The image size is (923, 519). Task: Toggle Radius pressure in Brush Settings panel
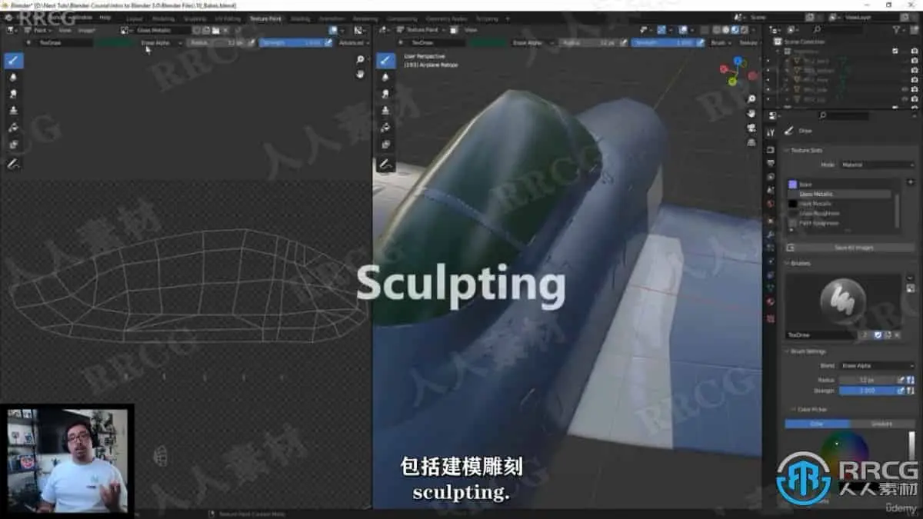click(901, 380)
